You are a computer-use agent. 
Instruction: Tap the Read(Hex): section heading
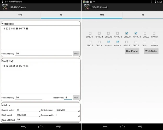8,61
